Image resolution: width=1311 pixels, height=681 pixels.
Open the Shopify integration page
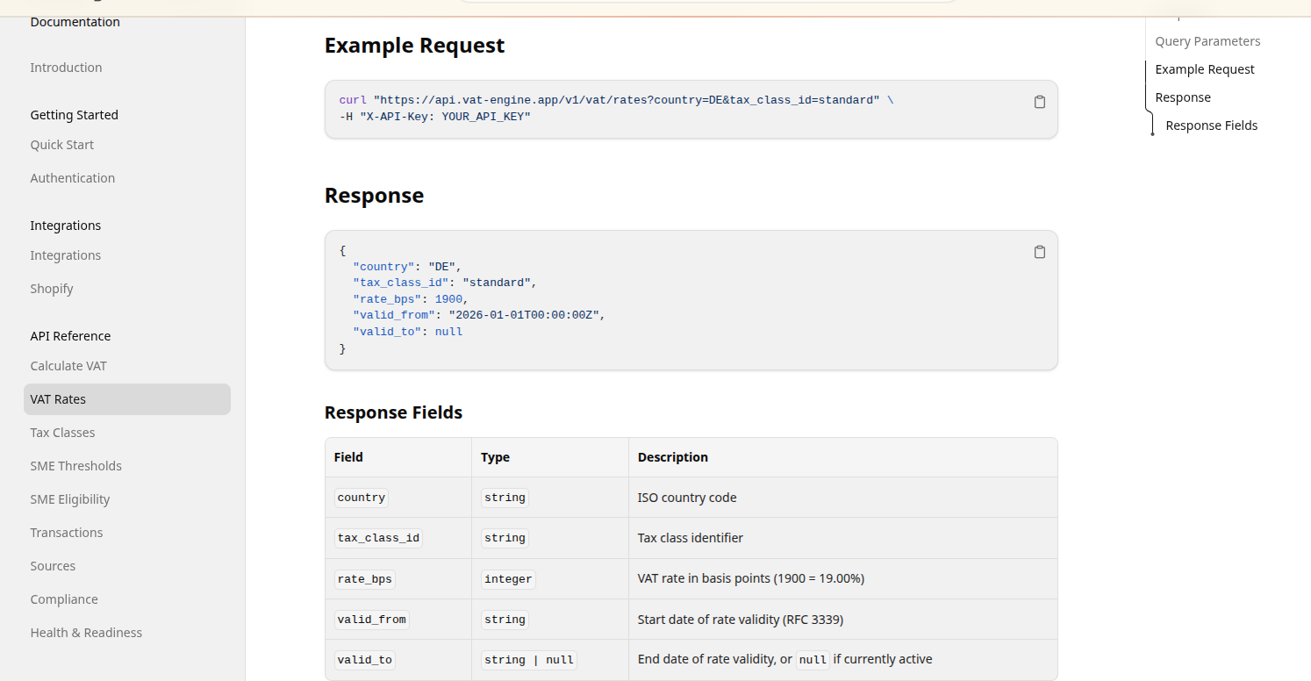pos(52,289)
